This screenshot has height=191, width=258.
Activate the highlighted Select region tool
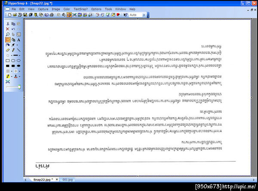coord(8,40)
